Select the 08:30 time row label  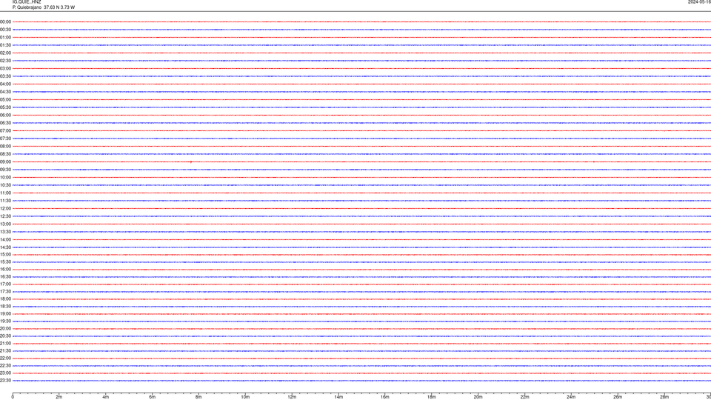[x=5, y=154]
